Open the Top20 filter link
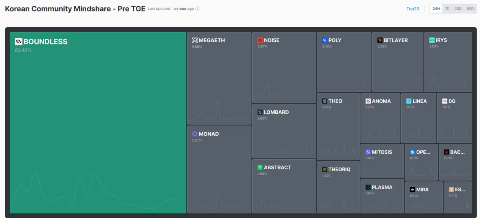480x219 pixels. coord(412,9)
